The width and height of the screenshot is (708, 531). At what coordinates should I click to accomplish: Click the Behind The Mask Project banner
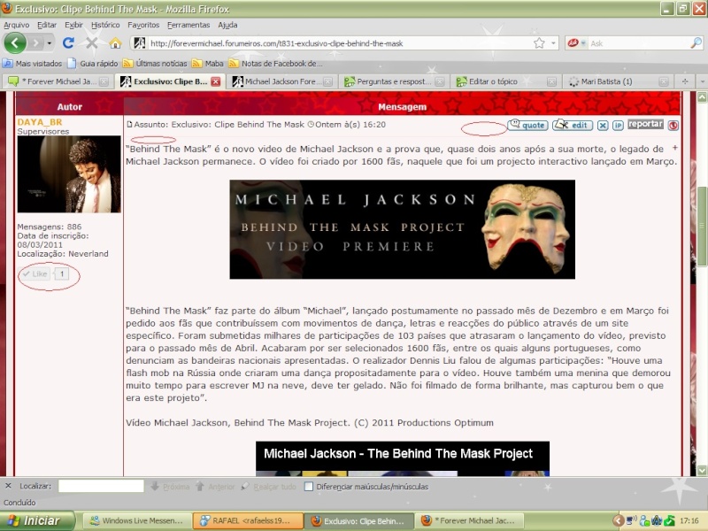[x=403, y=229]
